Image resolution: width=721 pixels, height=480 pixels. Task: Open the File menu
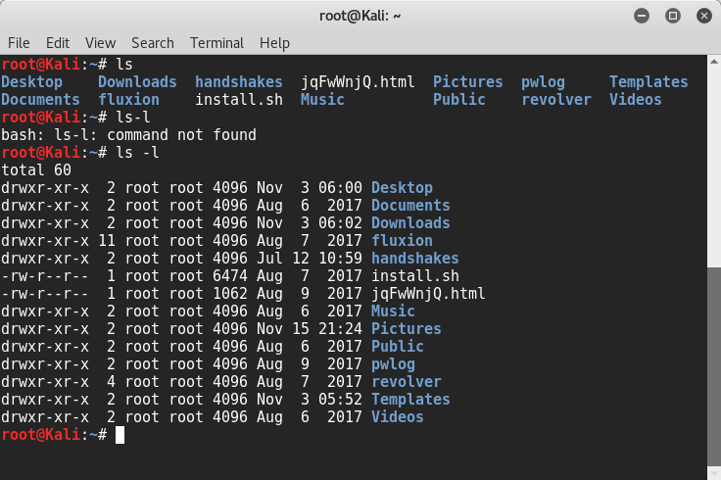[x=19, y=43]
